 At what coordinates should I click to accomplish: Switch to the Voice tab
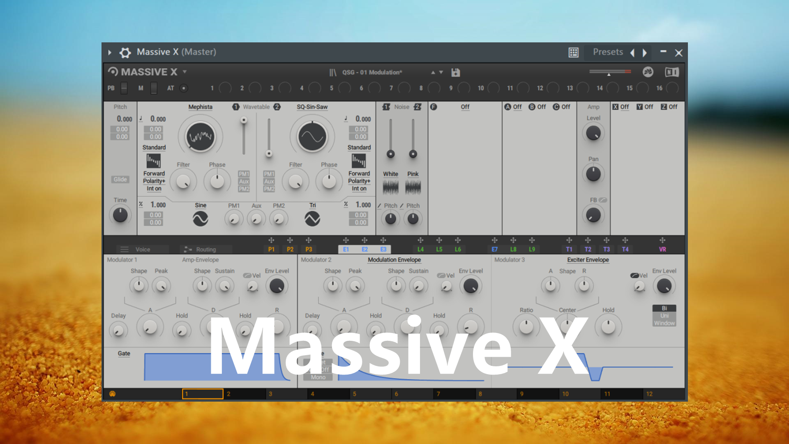click(x=142, y=250)
